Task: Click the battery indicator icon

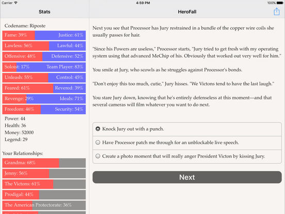Action: point(280,3)
